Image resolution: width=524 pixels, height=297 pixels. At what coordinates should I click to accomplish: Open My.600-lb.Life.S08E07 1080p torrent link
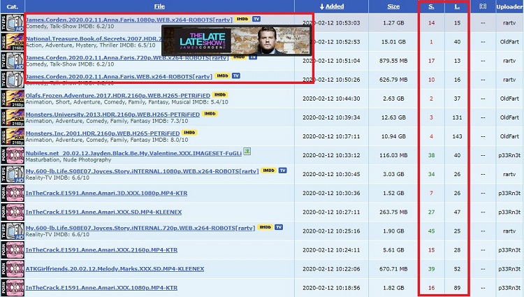tap(143, 171)
